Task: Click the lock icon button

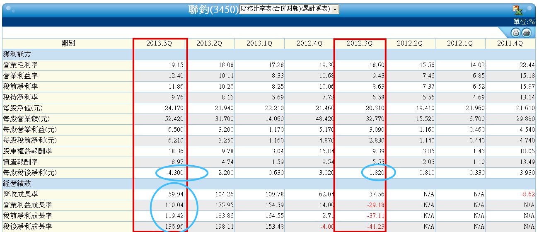Action: (516, 33)
